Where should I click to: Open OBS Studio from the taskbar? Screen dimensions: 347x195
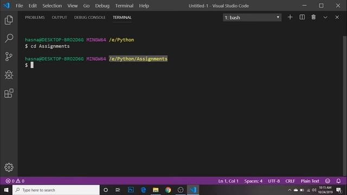(x=181, y=190)
